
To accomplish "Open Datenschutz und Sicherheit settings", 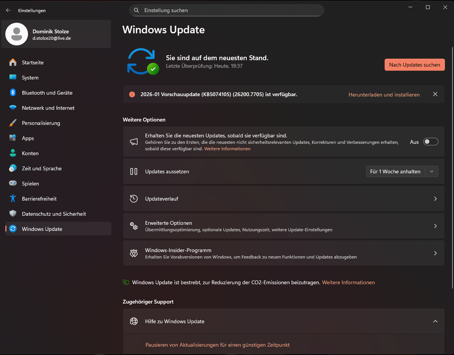I will coord(58,213).
